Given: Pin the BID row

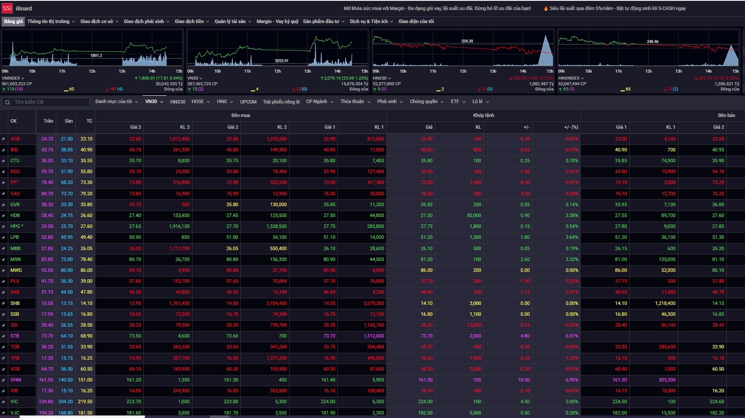Looking at the screenshot, I should pyautogui.click(x=3, y=150).
